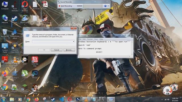The height and width of the screenshot is (102, 182).
Task: Open Opera from the taskbar
Action: click(70, 99)
